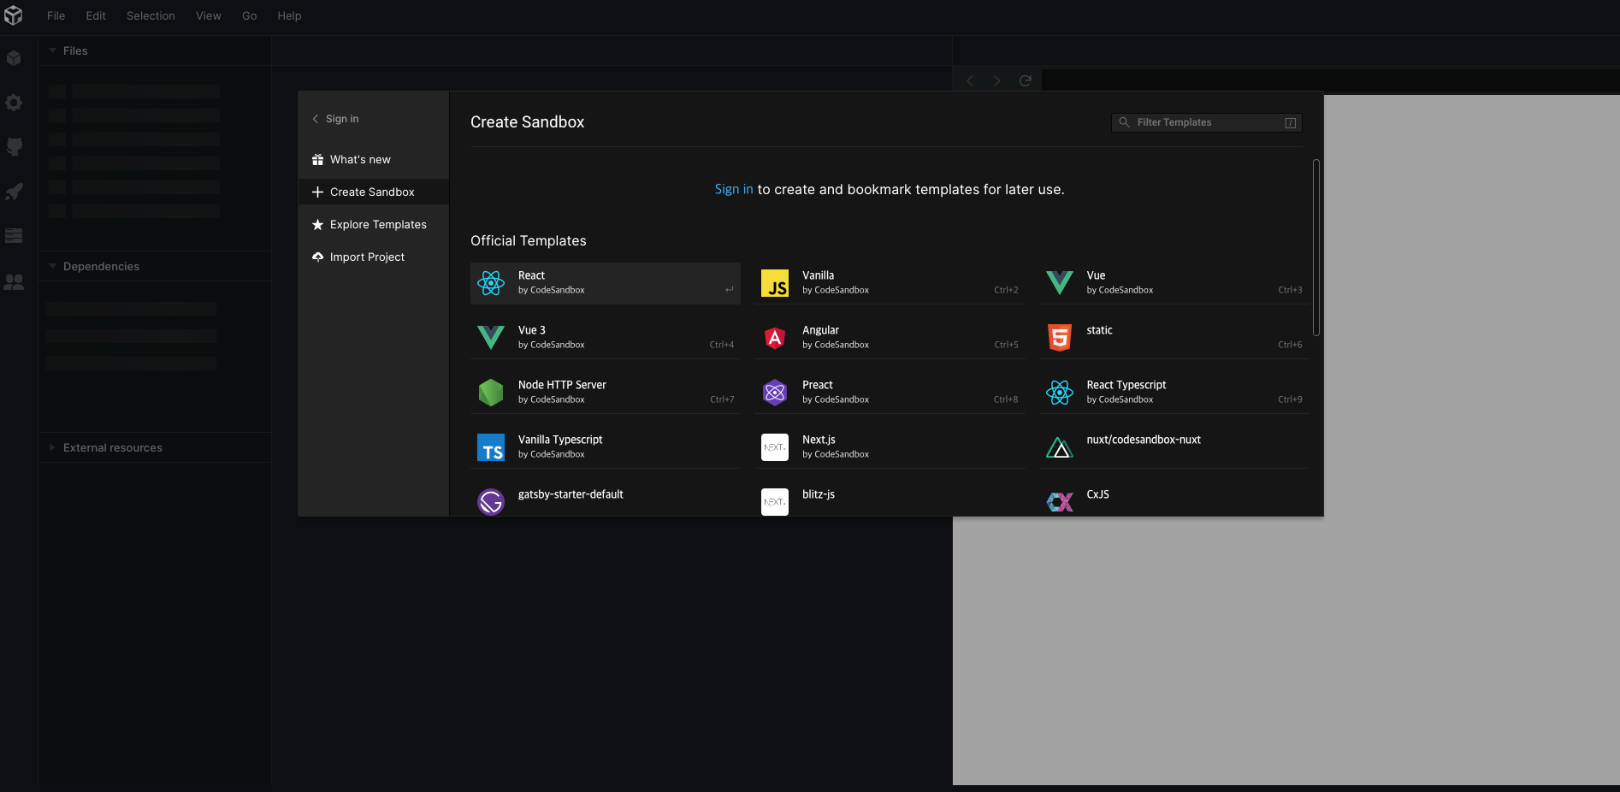
Task: Refresh the preview with reload icon
Action: [x=1025, y=80]
